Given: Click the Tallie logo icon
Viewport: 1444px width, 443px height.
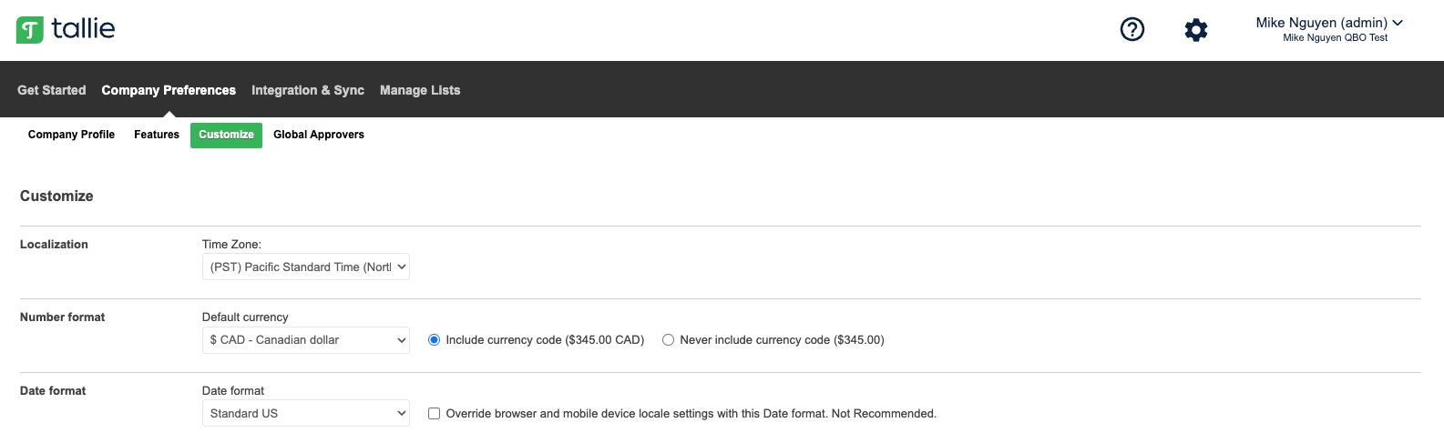Looking at the screenshot, I should [x=30, y=30].
